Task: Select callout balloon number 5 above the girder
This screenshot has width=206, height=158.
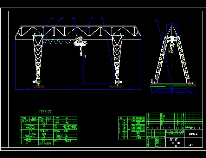Action: (101, 18)
